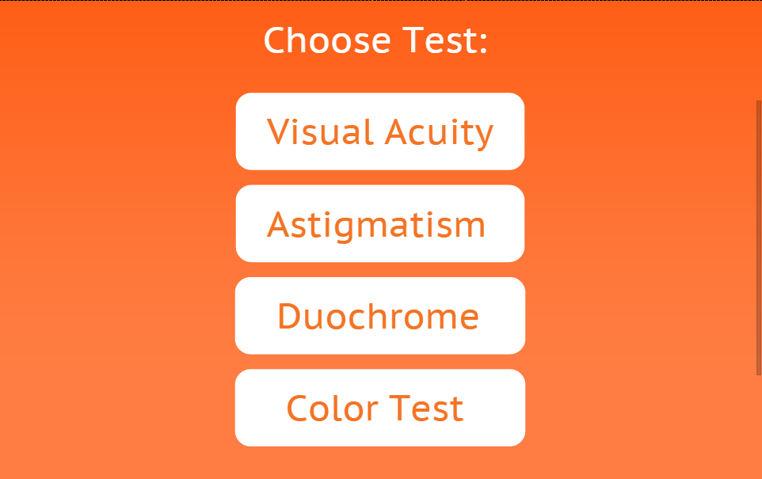Tap the white Duochrome card
The height and width of the screenshot is (479, 762).
(x=380, y=316)
